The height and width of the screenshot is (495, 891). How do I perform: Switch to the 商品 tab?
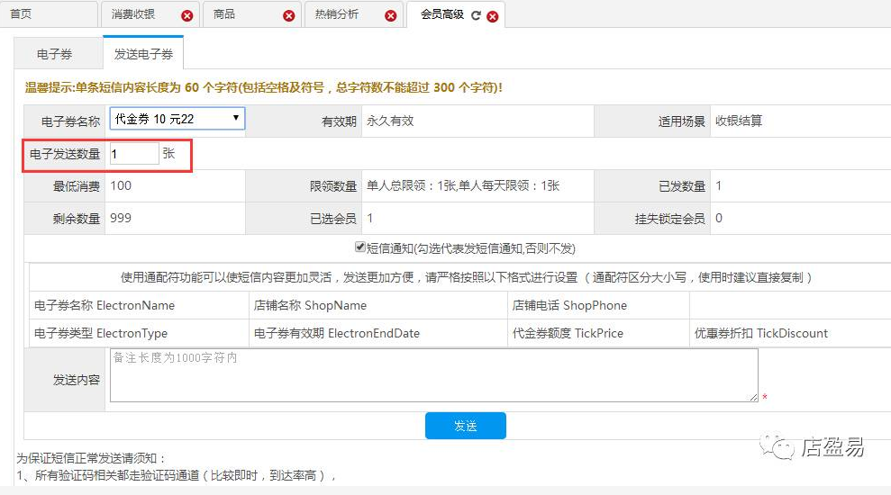click(224, 15)
